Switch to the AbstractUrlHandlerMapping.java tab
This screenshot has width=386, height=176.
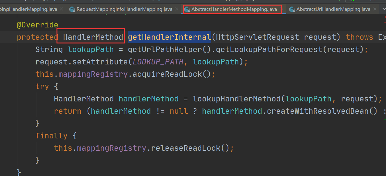[333, 9]
